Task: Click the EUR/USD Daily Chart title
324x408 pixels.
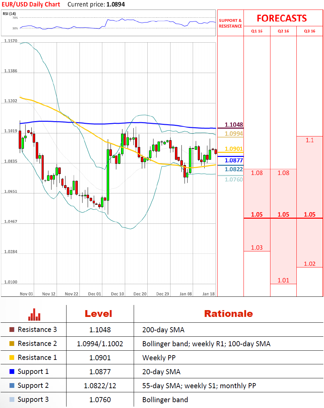Action: point(31,4)
